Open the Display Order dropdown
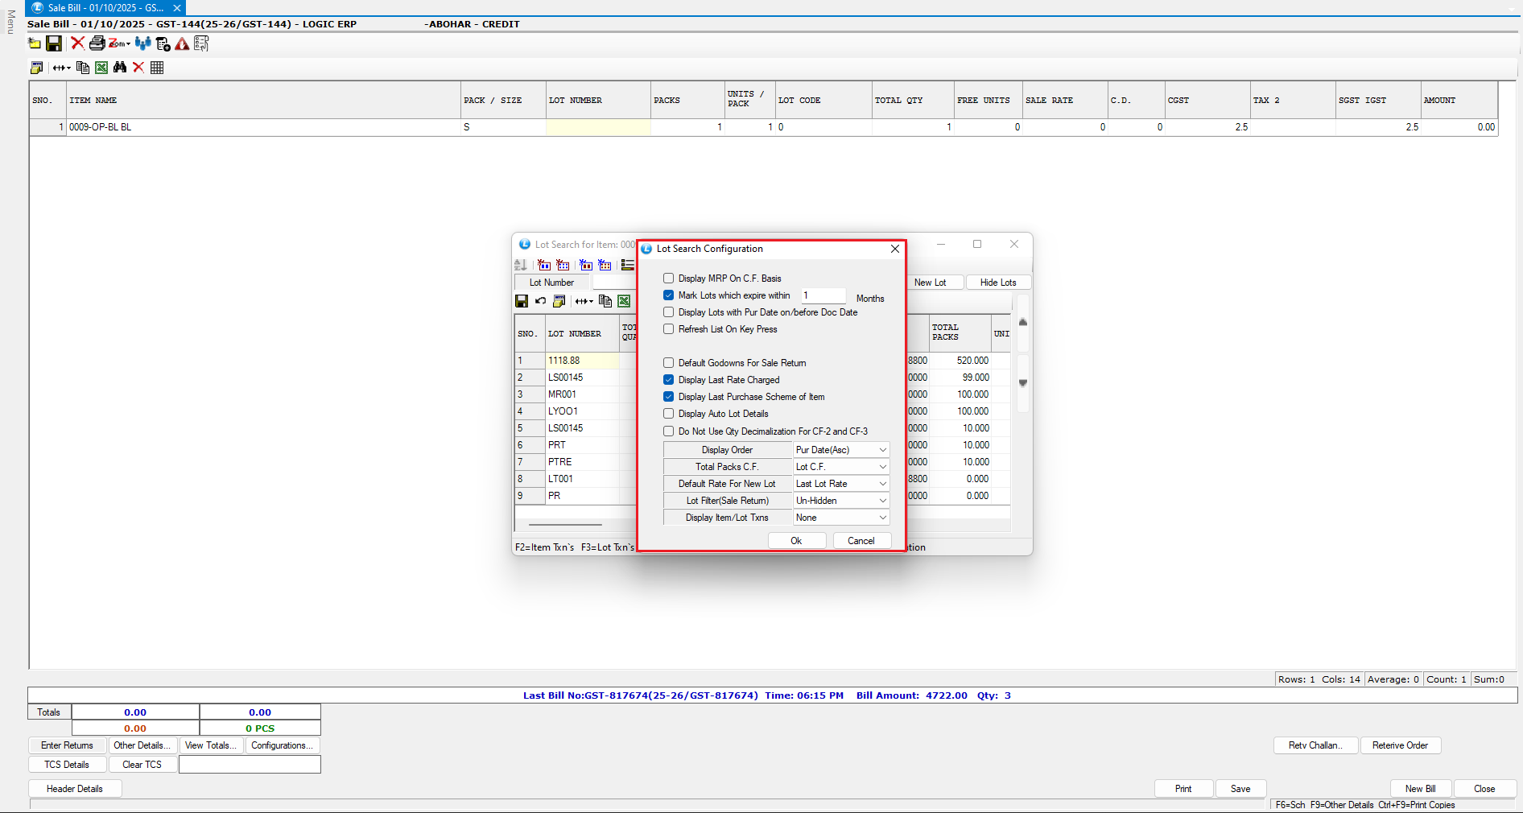Viewport: 1523px width, 813px height. click(841, 450)
